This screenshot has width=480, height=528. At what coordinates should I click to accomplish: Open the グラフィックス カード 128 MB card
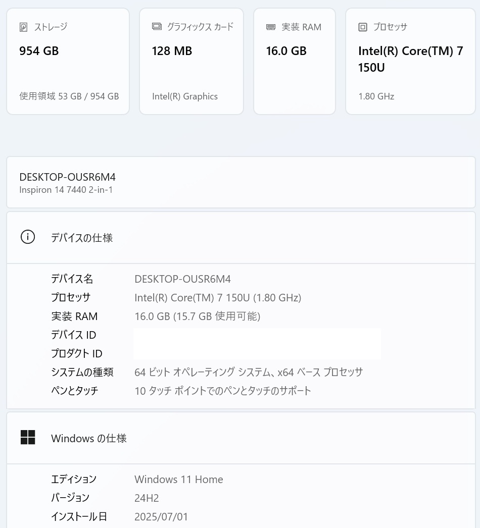[x=191, y=62]
